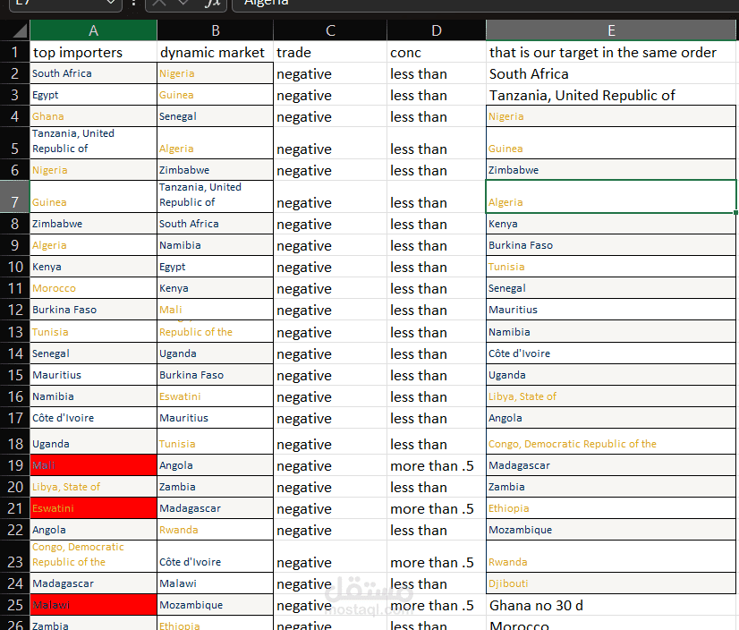
Task: Select row 25 header
Action: (14, 605)
